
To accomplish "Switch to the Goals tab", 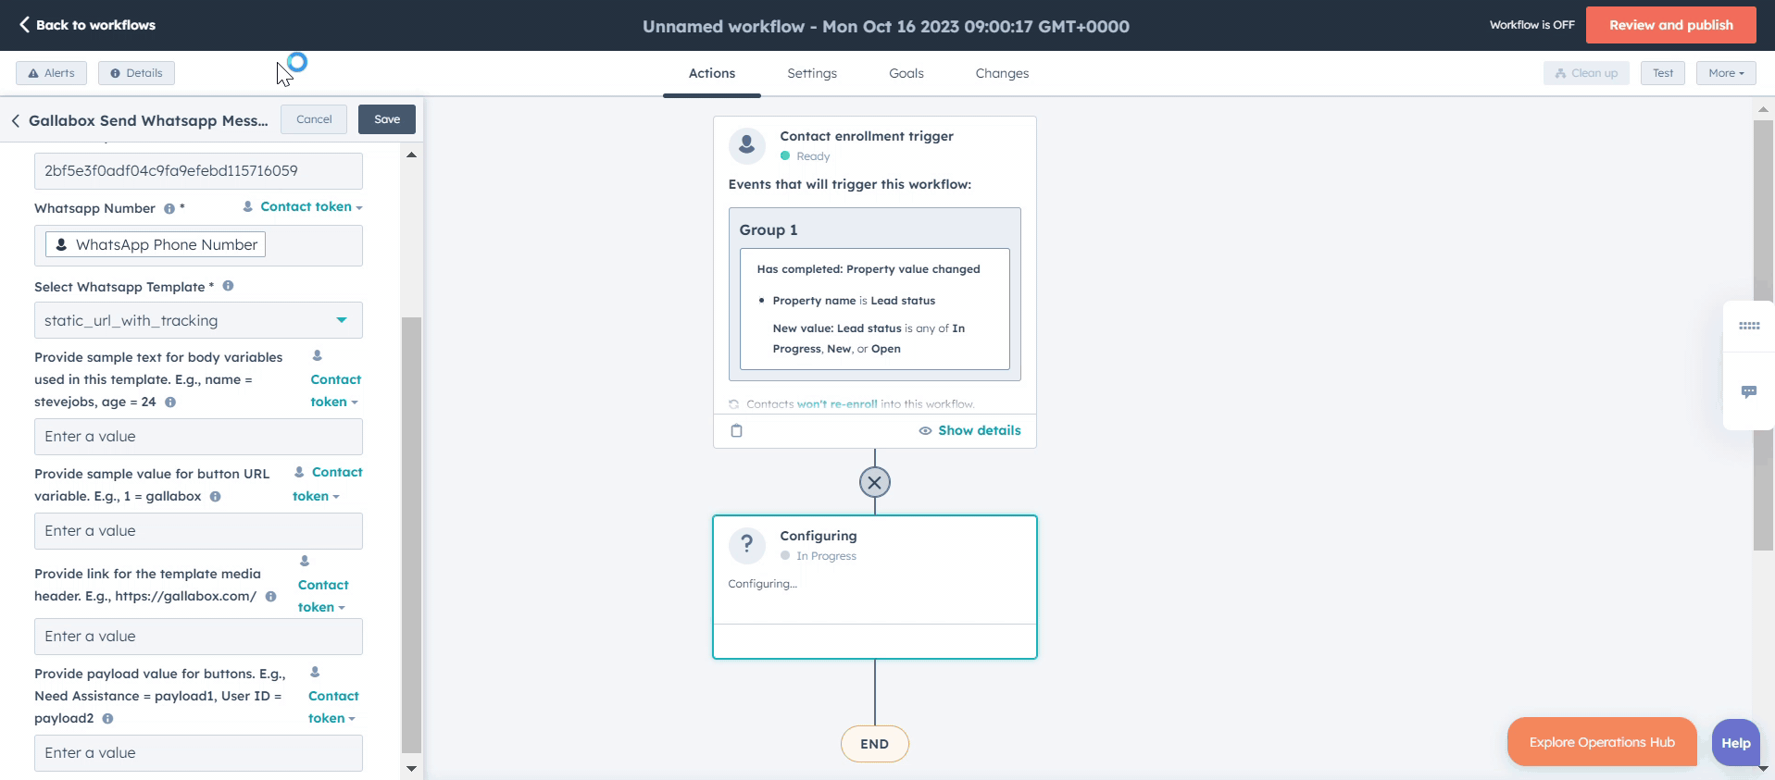I will [906, 73].
